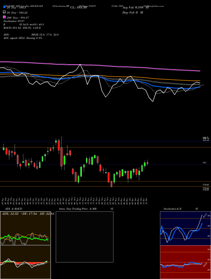Screen dimensions: 211x279
Task: Click the 'Intra Day Trading Price & MR' title
Action: coord(78,209)
